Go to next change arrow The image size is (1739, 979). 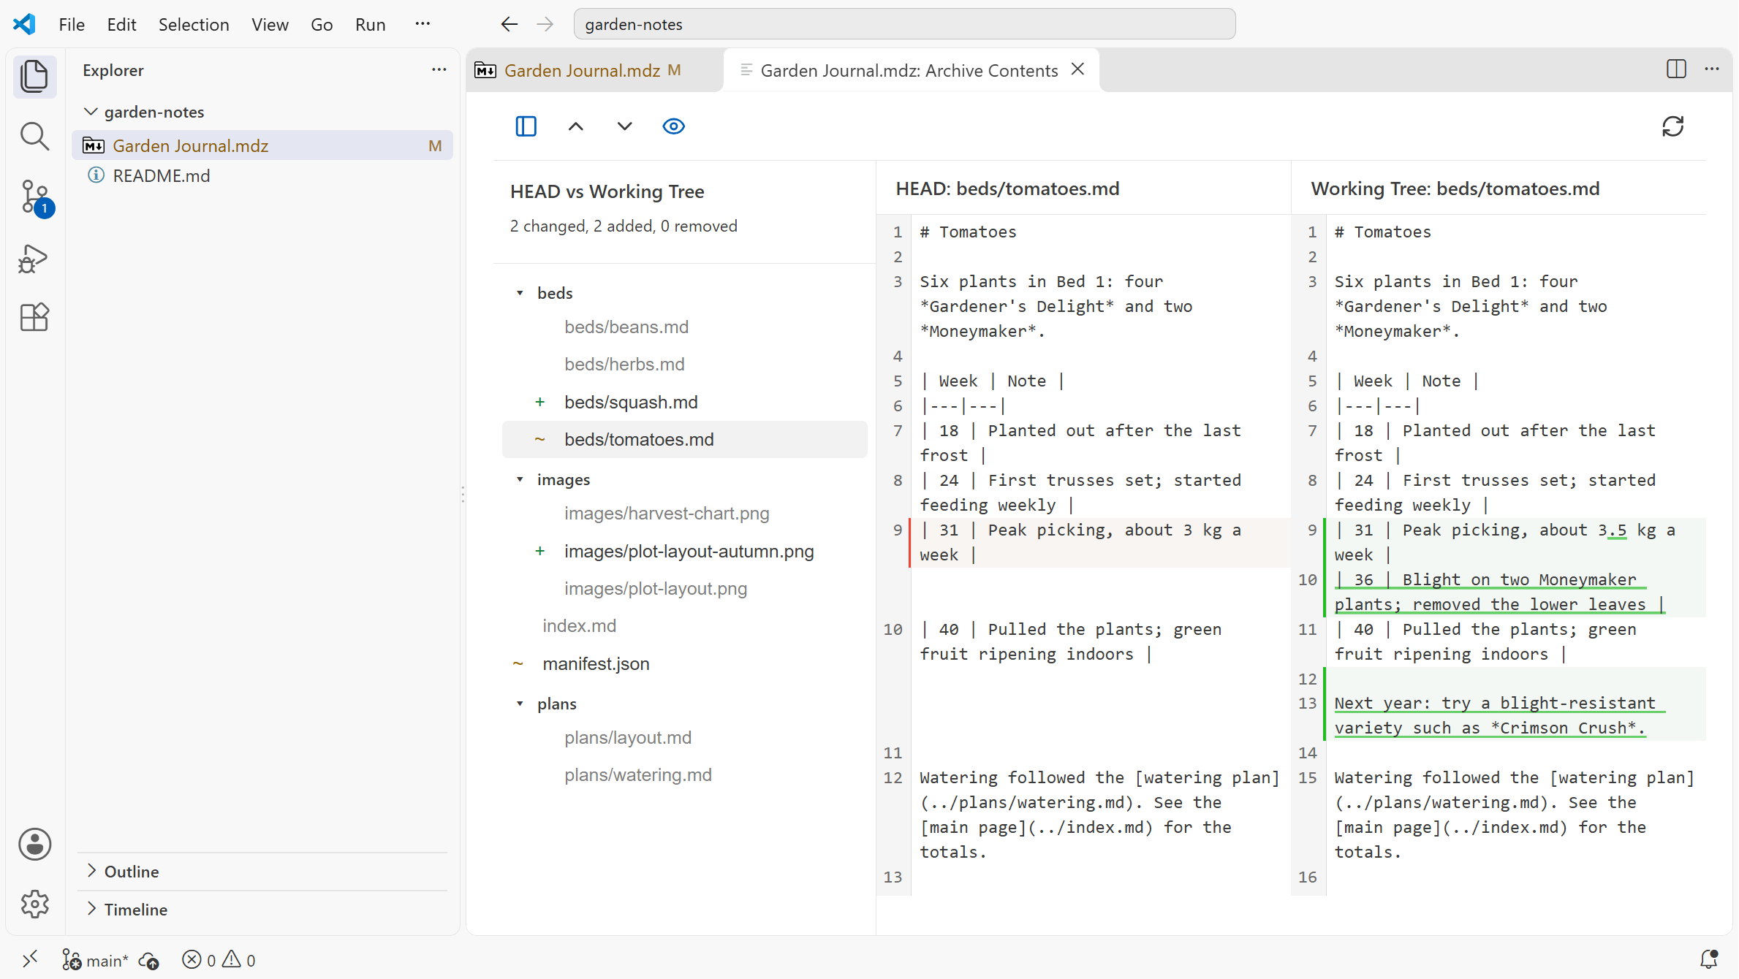tap(624, 126)
